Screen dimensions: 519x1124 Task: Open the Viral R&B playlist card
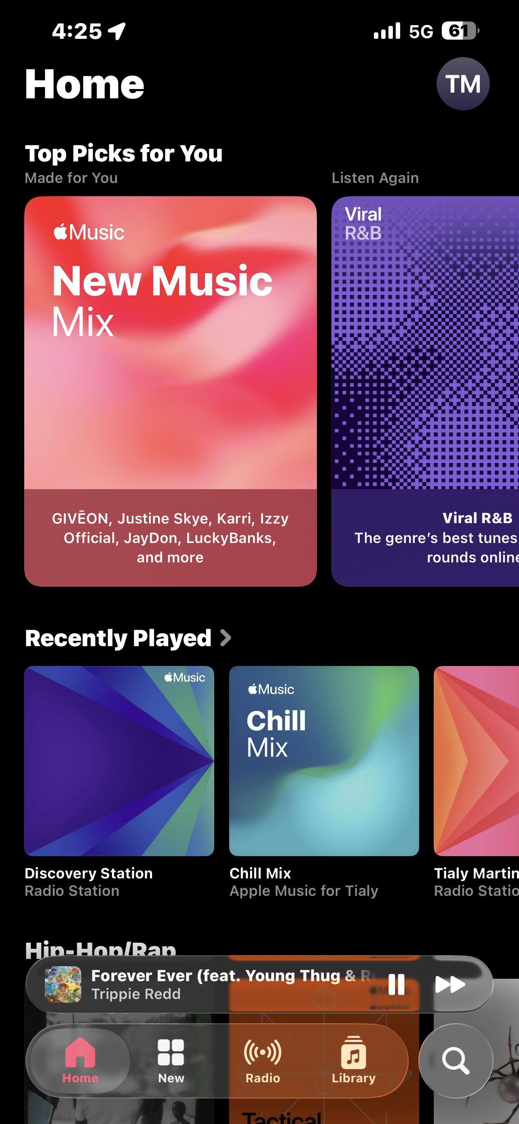point(425,391)
